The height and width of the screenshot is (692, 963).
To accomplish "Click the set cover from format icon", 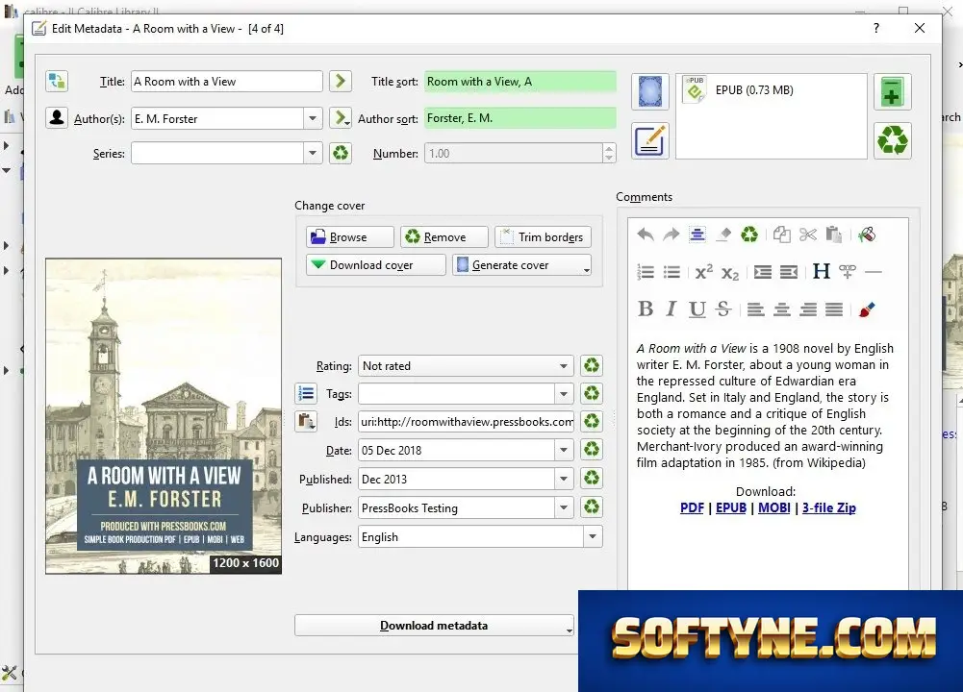I will coord(649,92).
